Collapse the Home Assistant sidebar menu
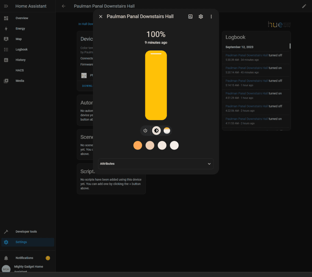The width and height of the screenshot is (312, 277). click(x=6, y=6)
